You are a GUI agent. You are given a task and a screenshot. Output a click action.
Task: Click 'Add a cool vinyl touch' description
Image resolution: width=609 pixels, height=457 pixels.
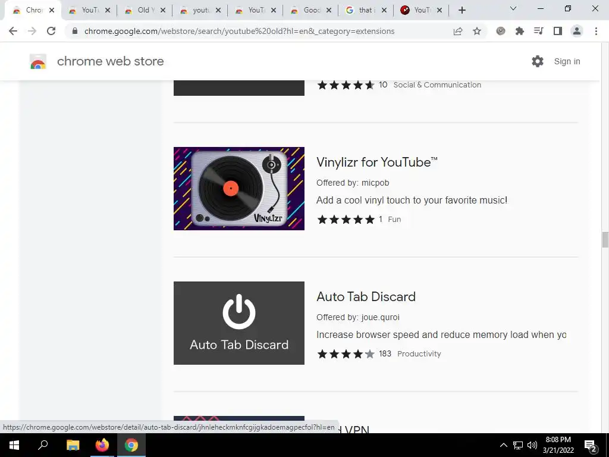click(x=412, y=200)
